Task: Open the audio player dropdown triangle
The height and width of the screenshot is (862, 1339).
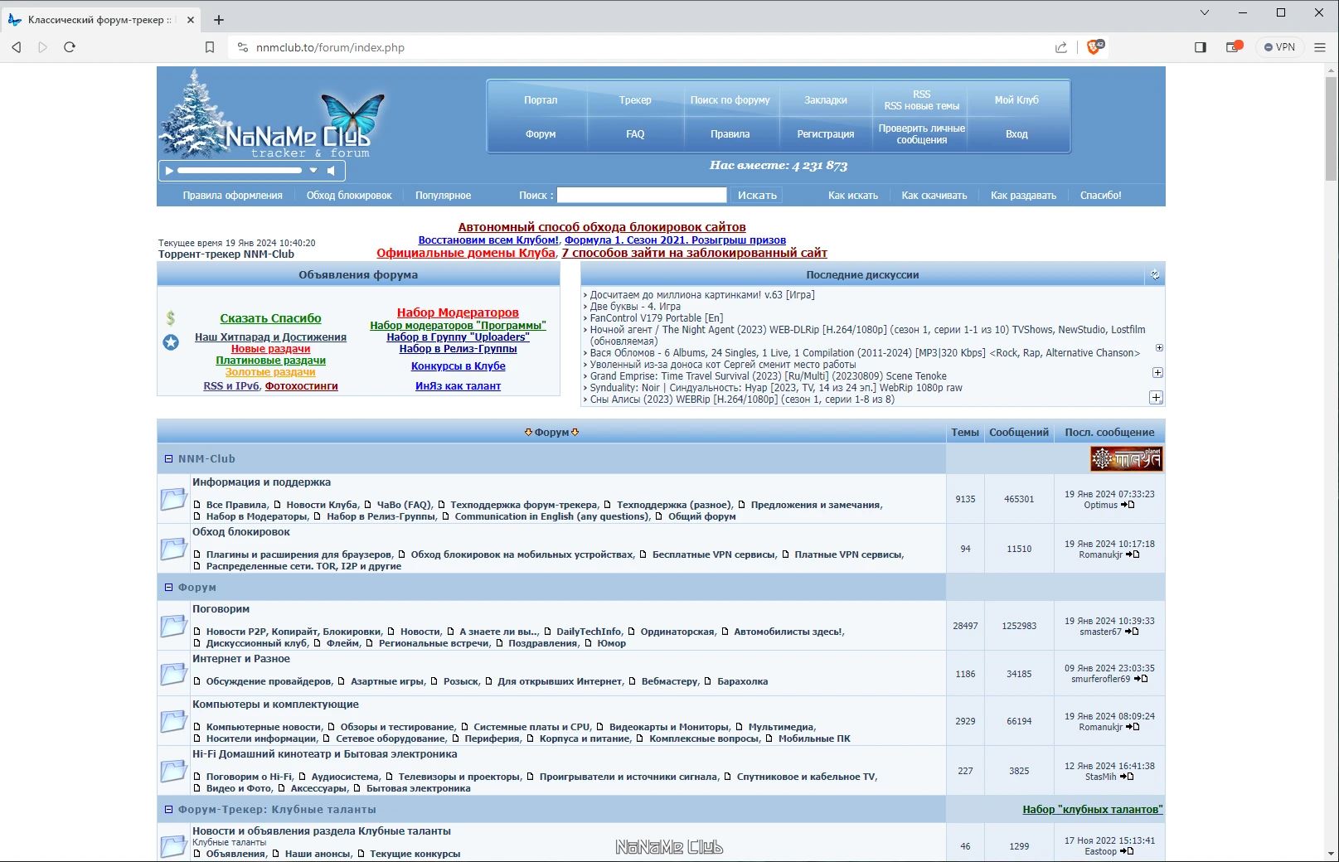Action: 313,171
